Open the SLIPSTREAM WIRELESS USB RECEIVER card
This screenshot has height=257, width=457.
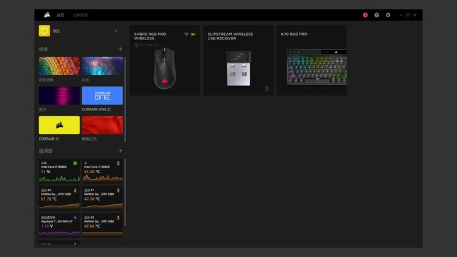(x=239, y=60)
